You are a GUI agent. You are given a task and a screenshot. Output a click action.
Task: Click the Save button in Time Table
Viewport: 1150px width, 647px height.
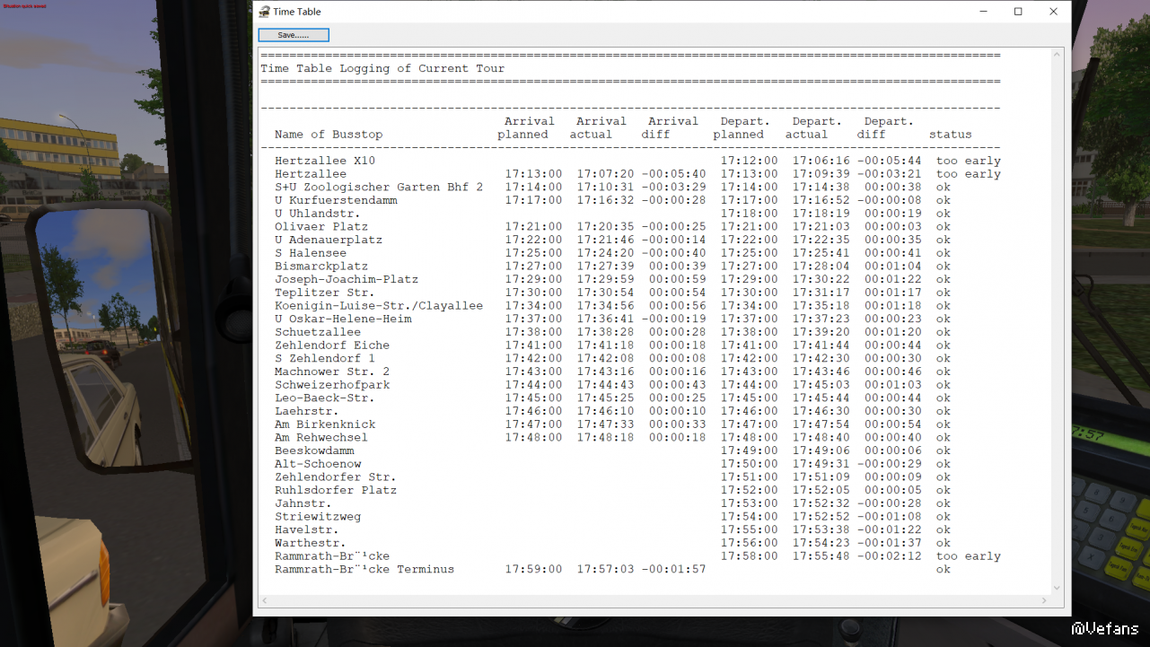(294, 35)
